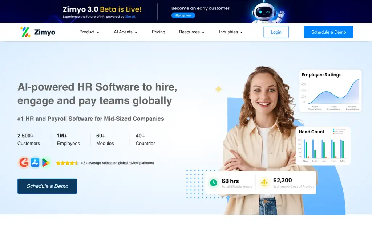The width and height of the screenshot is (372, 232).
Task: Click the yellow cost icon beside $2,300
Action: click(264, 183)
